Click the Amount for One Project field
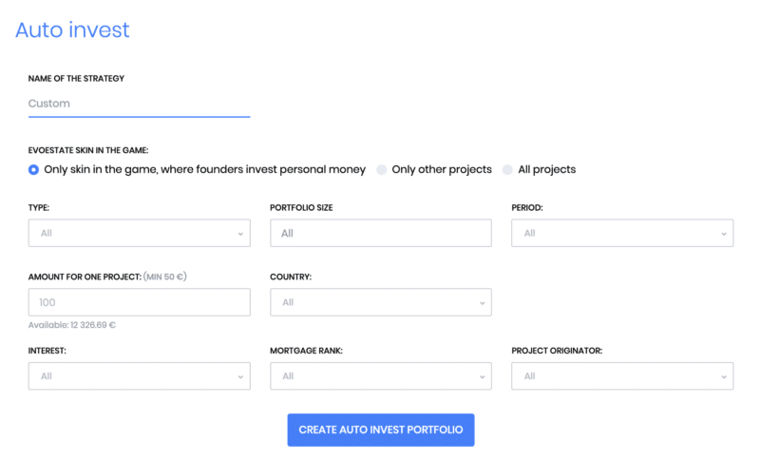Viewport: 760px width, 460px height. (139, 302)
